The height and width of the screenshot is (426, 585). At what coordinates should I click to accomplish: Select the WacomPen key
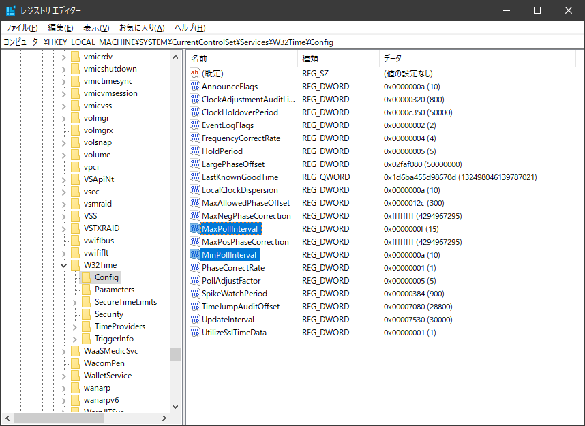pos(104,363)
